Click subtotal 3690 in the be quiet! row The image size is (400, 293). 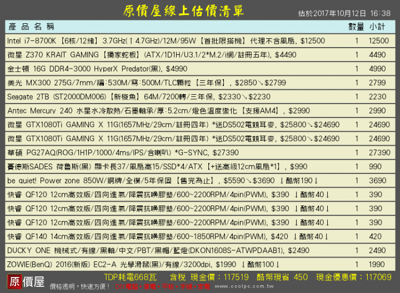(377, 181)
